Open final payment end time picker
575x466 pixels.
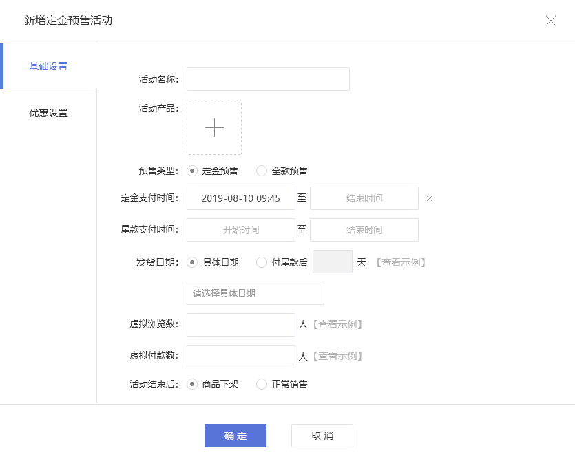(x=364, y=230)
